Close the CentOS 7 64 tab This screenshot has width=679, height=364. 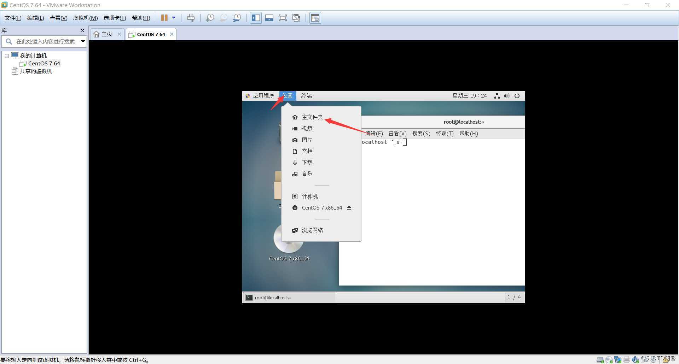172,34
